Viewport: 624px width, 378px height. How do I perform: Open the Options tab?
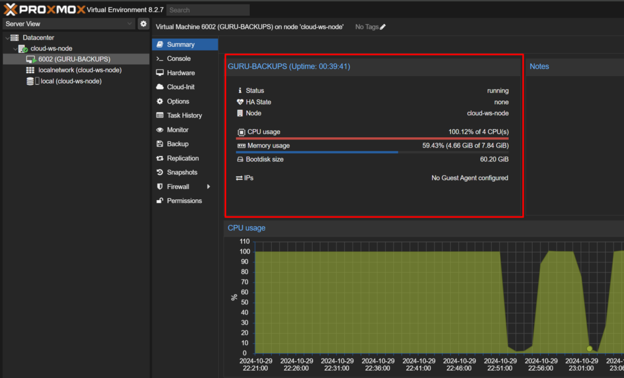pos(185,101)
